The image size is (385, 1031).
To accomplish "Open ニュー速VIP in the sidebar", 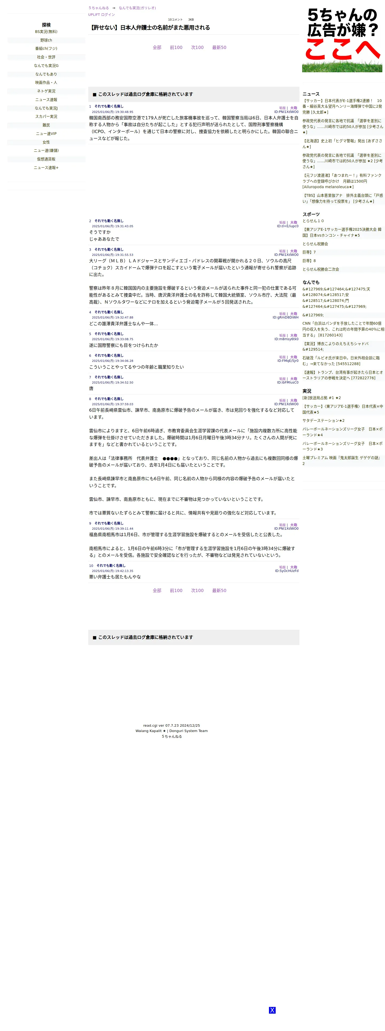I will (x=46, y=134).
